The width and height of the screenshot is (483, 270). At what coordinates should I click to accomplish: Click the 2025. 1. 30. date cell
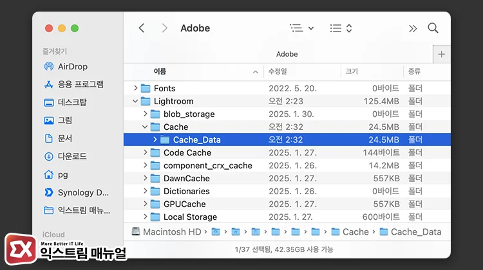tap(291, 114)
